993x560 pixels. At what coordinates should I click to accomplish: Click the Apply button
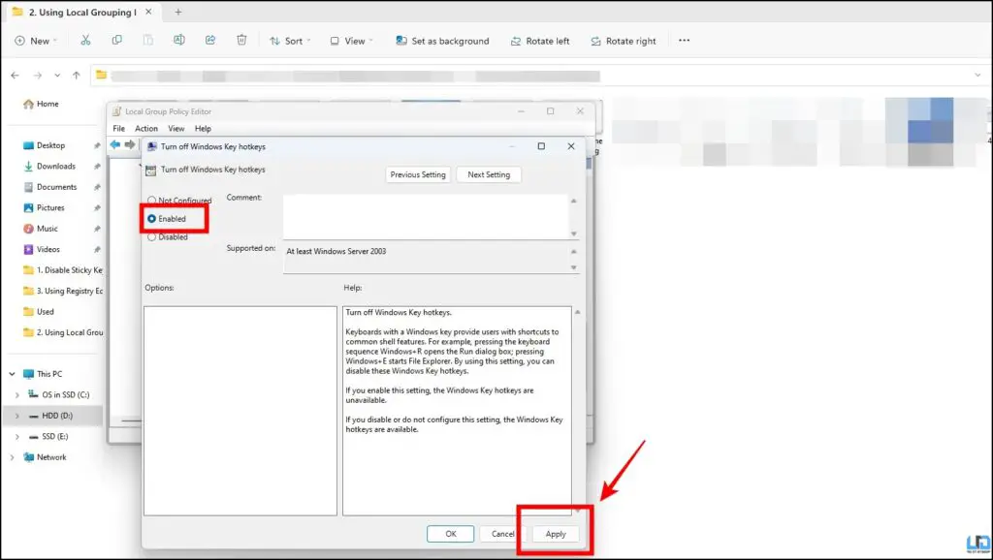coord(556,534)
